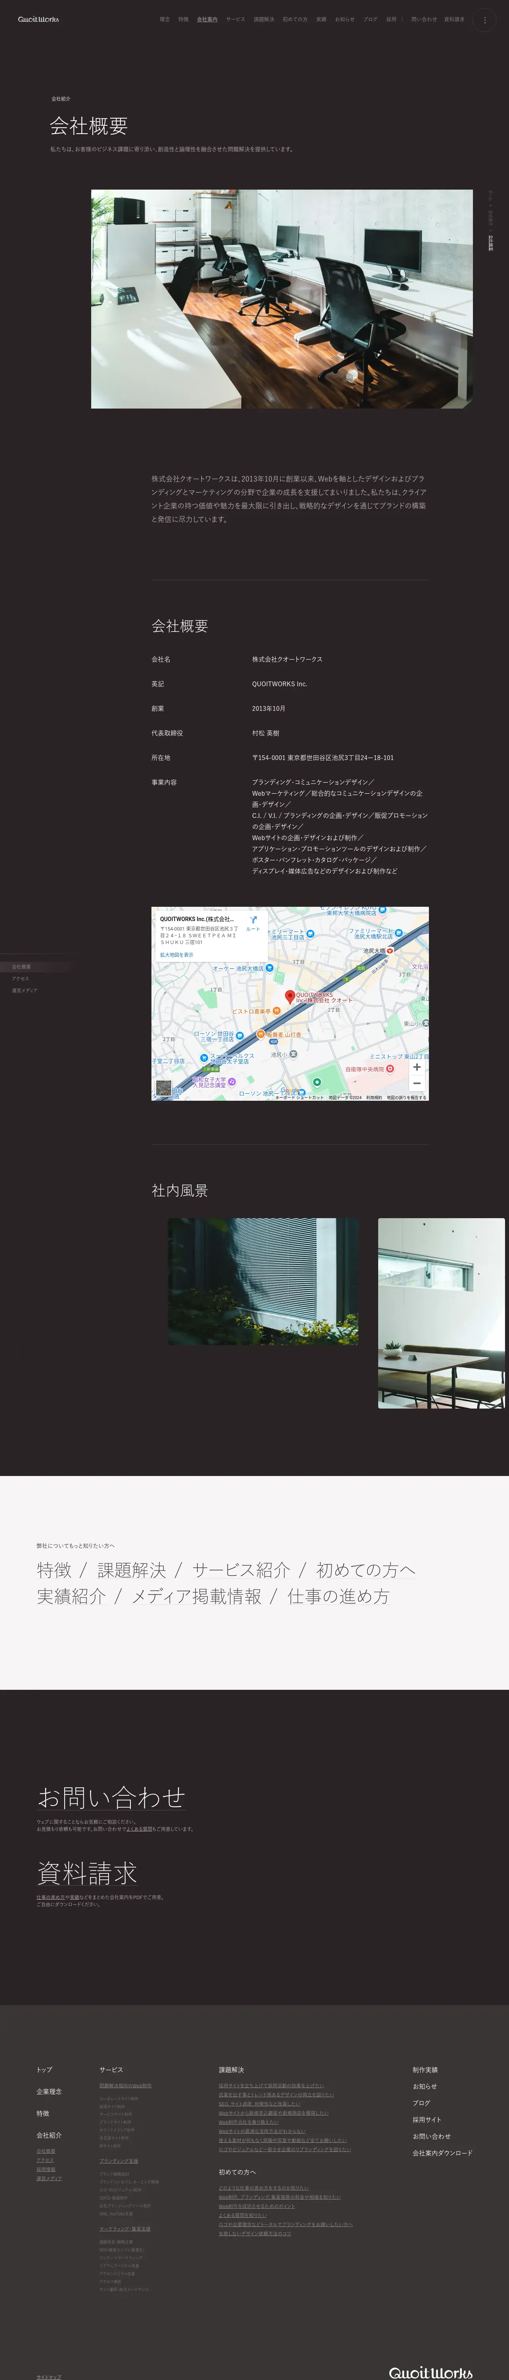Open 初めての方 in top navigation
Image resolution: width=509 pixels, height=2380 pixels.
pyautogui.click(x=296, y=19)
